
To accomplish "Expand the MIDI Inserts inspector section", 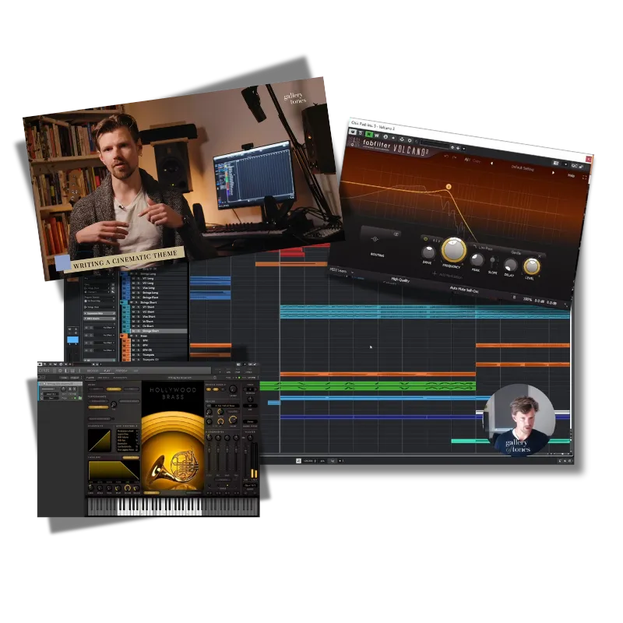I will coord(100,319).
